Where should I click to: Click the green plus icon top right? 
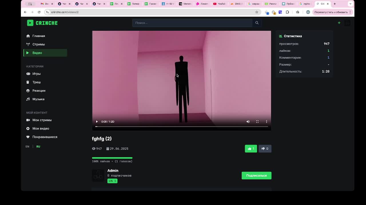[x=339, y=23]
